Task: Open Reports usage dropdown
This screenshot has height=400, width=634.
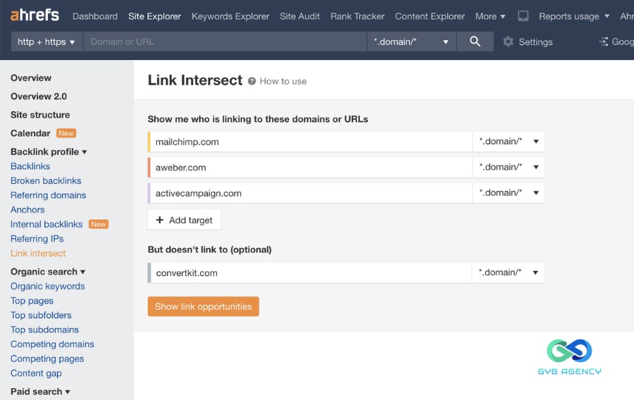Action: coord(573,17)
